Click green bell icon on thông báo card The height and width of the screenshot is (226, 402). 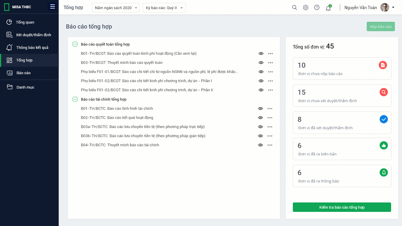tap(384, 172)
